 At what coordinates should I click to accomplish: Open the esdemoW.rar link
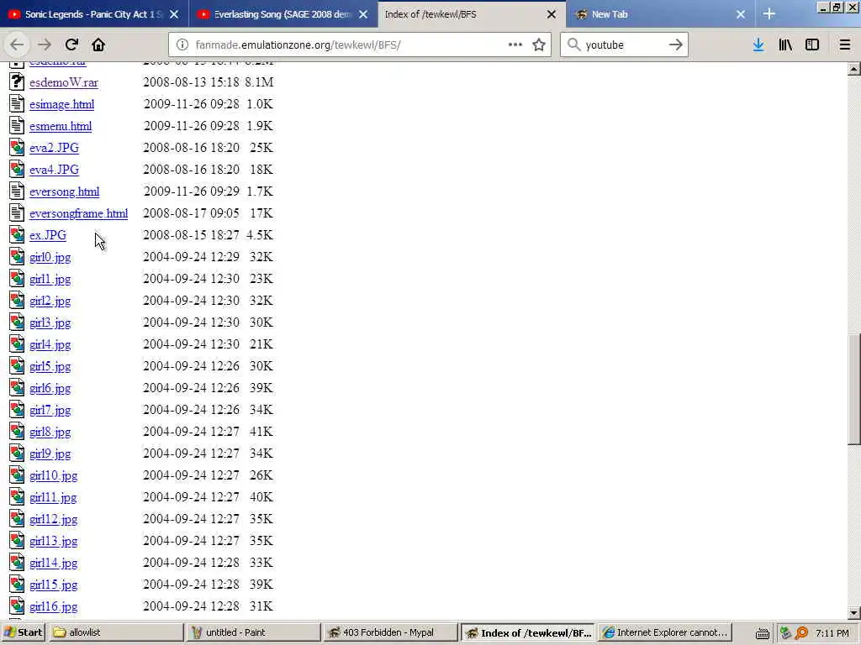click(64, 82)
